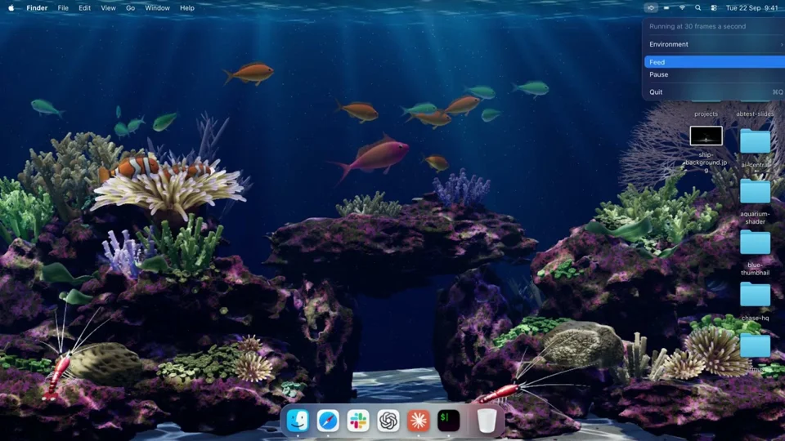The height and width of the screenshot is (441, 785).
Task: Open the Control Center icon
Action: tap(714, 8)
